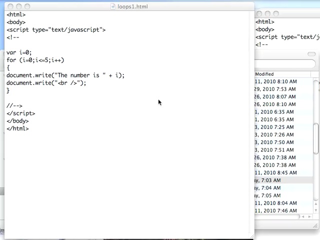Image resolution: width=320 pixels, height=240 pixels.
Task: Click the Finder horizontal scroll right arrow
Action: 309,216
